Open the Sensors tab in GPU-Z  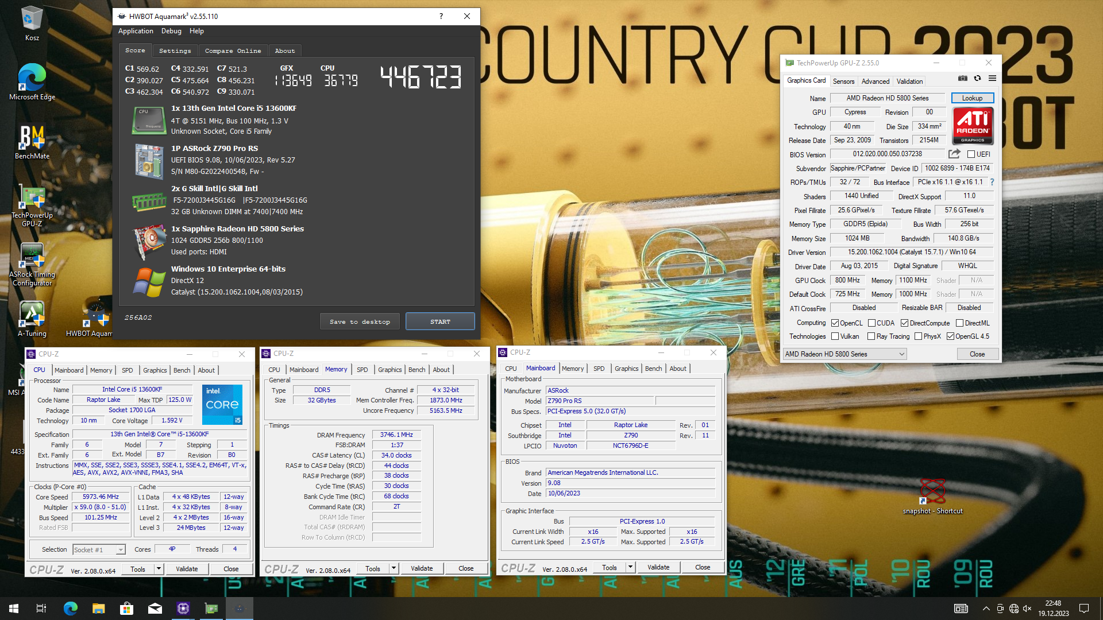[843, 82]
